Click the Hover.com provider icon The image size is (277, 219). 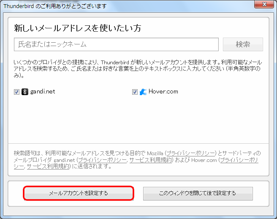pyautogui.click(x=143, y=92)
